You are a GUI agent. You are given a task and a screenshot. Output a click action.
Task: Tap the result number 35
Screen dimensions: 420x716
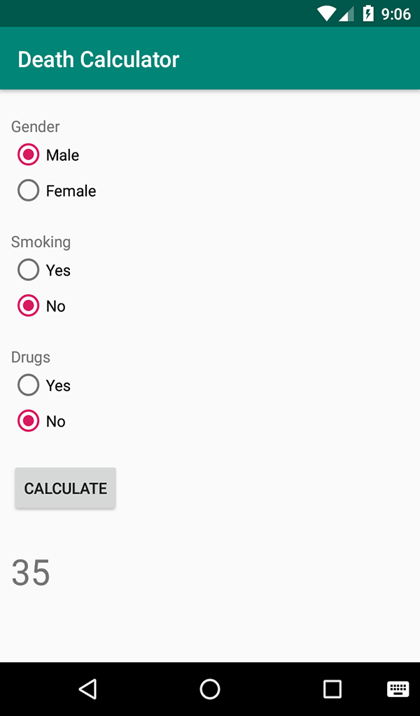click(31, 573)
